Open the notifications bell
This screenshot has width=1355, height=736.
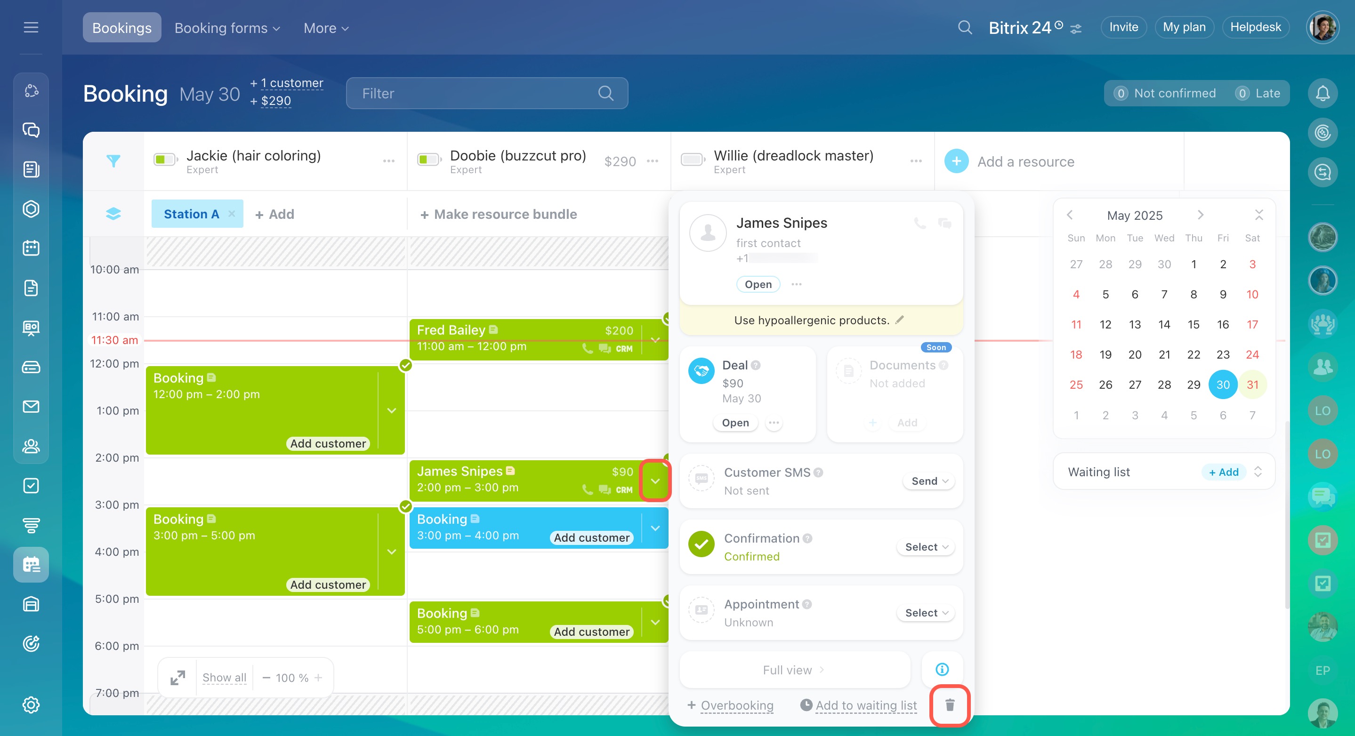(1323, 94)
